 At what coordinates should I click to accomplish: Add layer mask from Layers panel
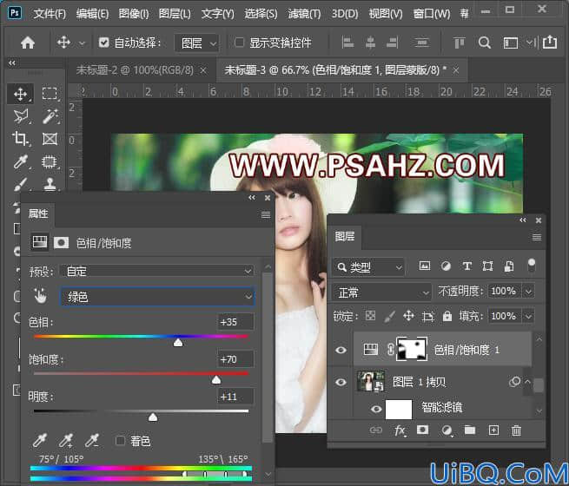(x=422, y=430)
